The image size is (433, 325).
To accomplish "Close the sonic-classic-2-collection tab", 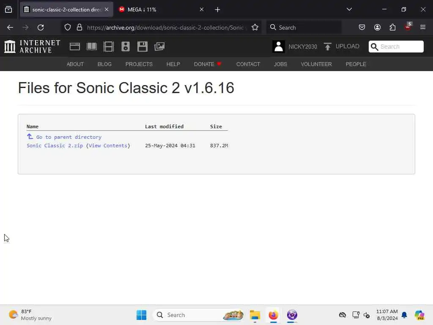I will click(107, 10).
